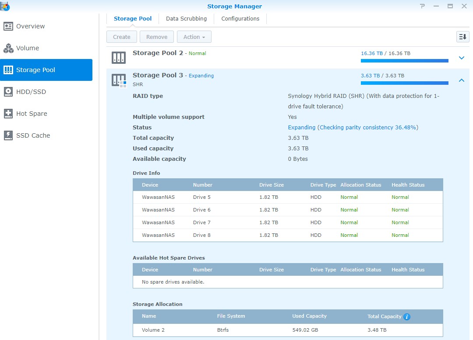Click Storage Allocation Used Capacity header

(x=309, y=316)
